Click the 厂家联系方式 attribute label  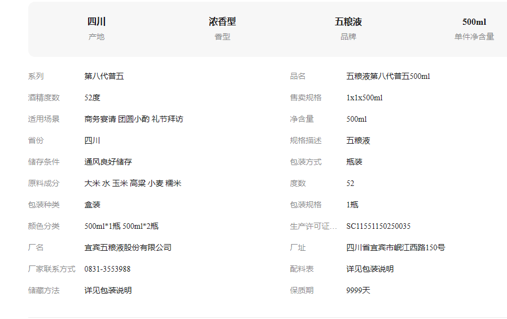point(51,269)
